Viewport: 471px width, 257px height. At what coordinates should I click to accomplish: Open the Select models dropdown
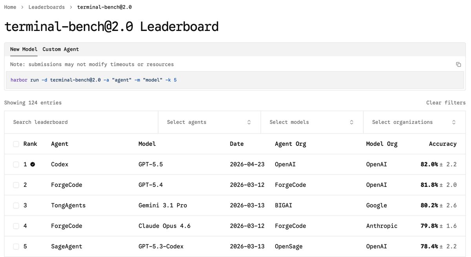tap(312, 122)
